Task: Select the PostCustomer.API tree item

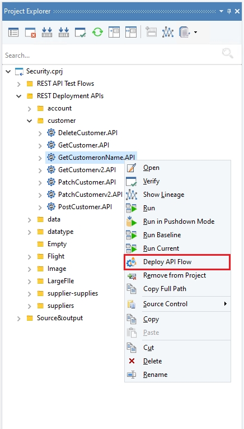Action: click(x=85, y=207)
